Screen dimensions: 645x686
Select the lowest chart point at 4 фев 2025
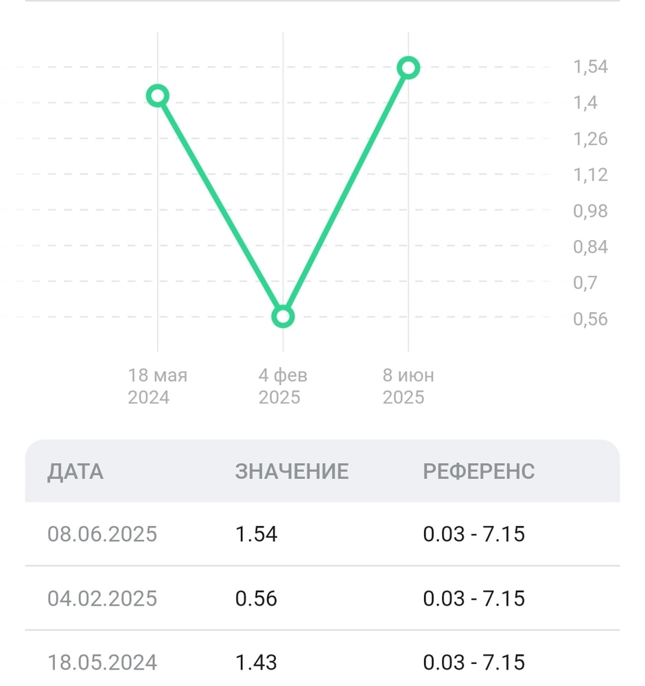(283, 316)
